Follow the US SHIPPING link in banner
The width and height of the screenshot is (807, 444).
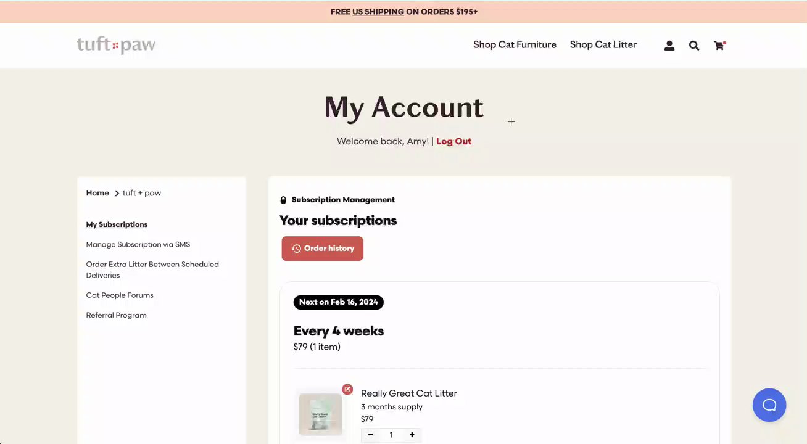378,12
